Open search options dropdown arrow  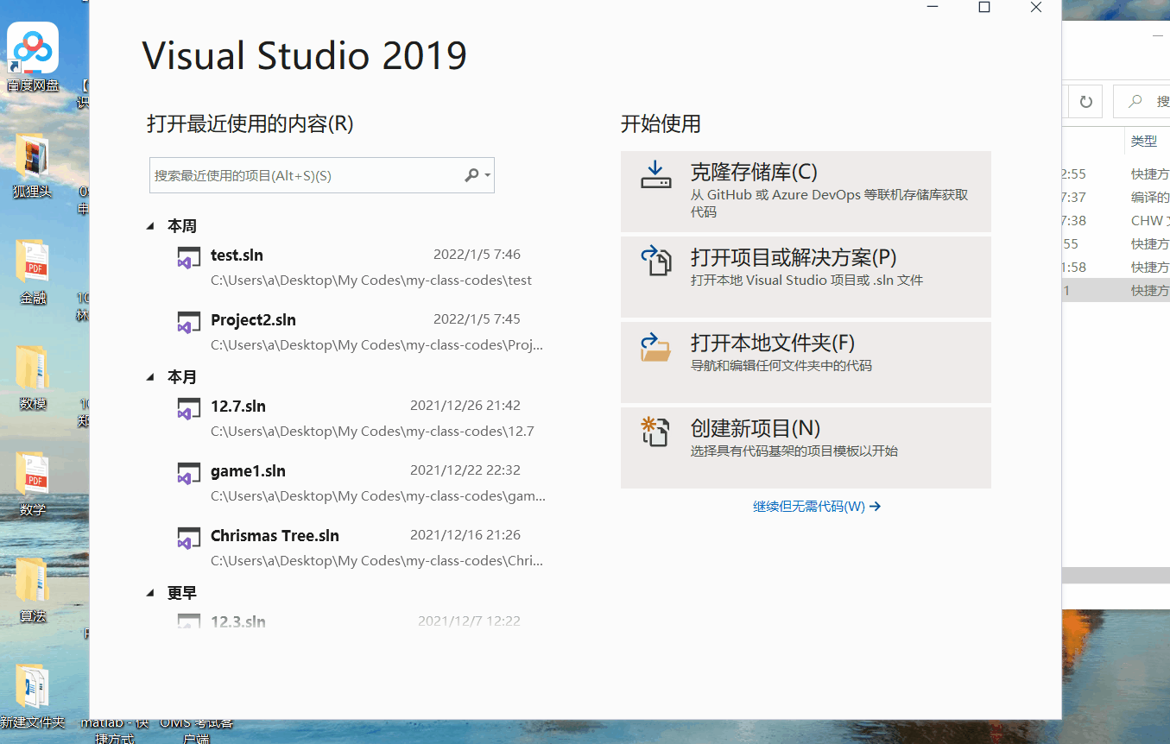(488, 175)
